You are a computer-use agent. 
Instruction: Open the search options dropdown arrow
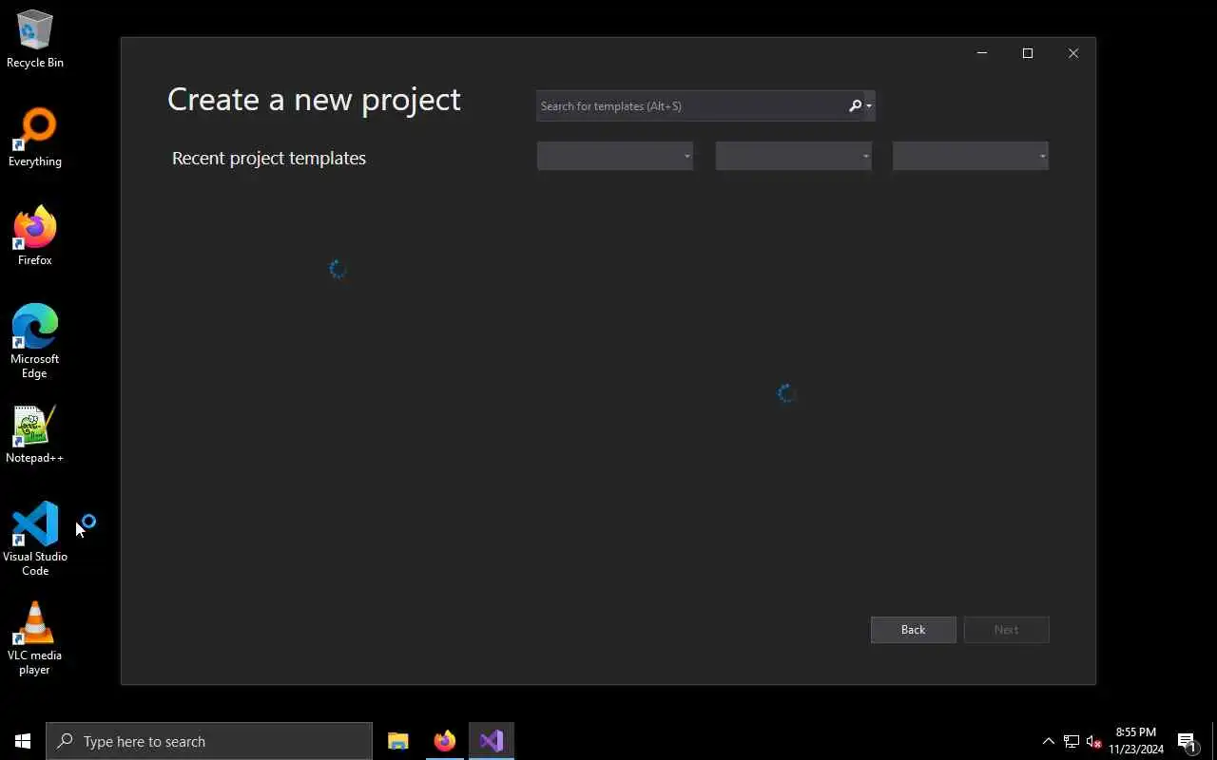(x=869, y=105)
